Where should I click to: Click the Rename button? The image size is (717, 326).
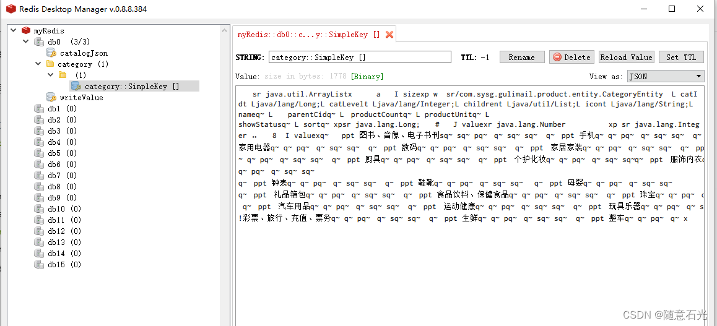tap(522, 57)
